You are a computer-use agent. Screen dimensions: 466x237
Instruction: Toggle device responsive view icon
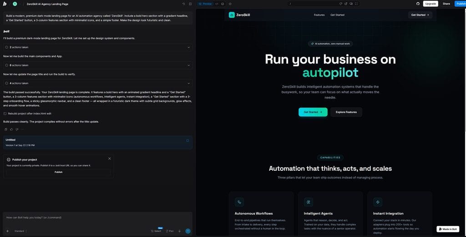(x=351, y=4)
